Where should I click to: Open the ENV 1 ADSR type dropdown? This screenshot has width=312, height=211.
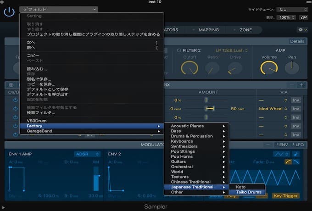(87, 154)
